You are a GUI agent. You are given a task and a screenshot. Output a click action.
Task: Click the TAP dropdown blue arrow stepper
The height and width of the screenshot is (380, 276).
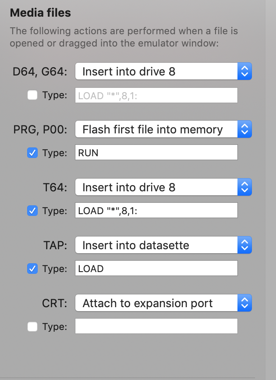click(244, 245)
